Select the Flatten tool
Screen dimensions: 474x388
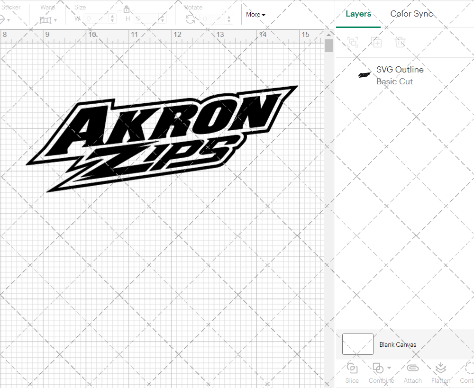coord(441,373)
